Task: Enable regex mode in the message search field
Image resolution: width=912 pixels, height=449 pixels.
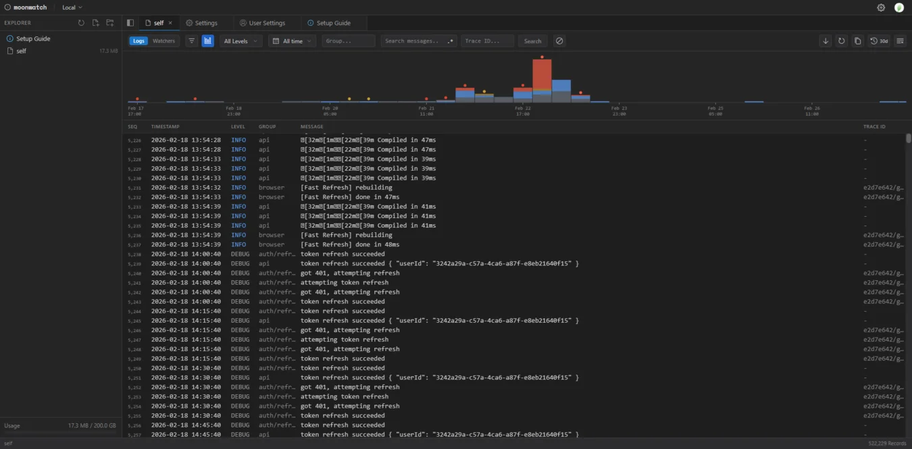Action: 451,41
